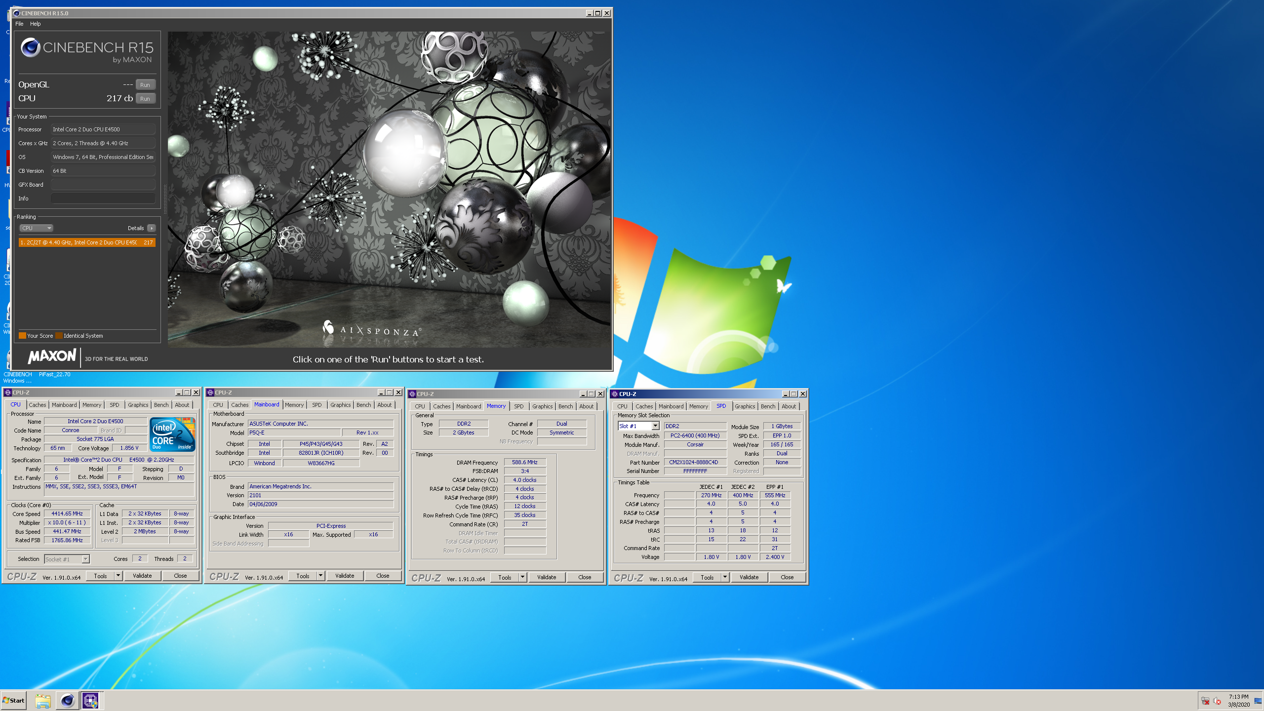Click the Core Speed value 4414.65 MHz
Screen dimensions: 1264x711
(67, 513)
